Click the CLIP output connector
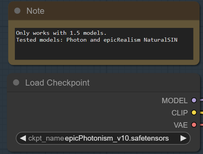The width and height of the screenshot is (203, 154). click(x=194, y=112)
